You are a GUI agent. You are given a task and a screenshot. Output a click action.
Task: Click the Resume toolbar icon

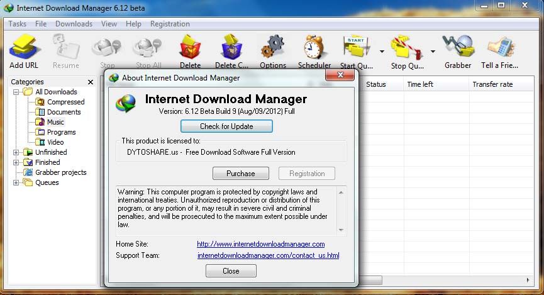coord(66,47)
